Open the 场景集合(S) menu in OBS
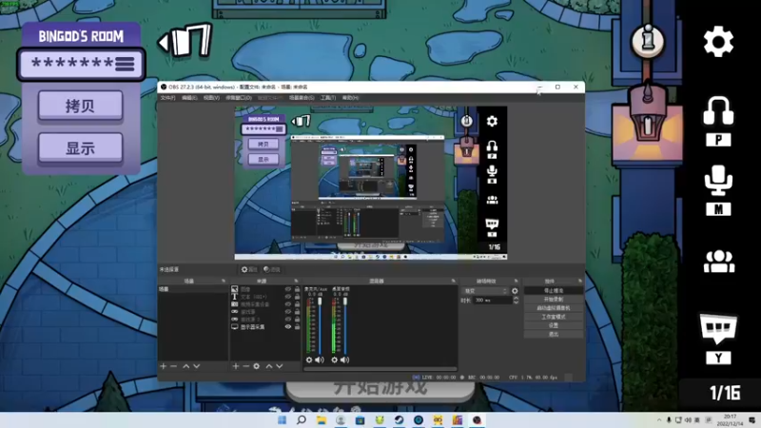Viewport: 761px width, 428px height. point(302,98)
